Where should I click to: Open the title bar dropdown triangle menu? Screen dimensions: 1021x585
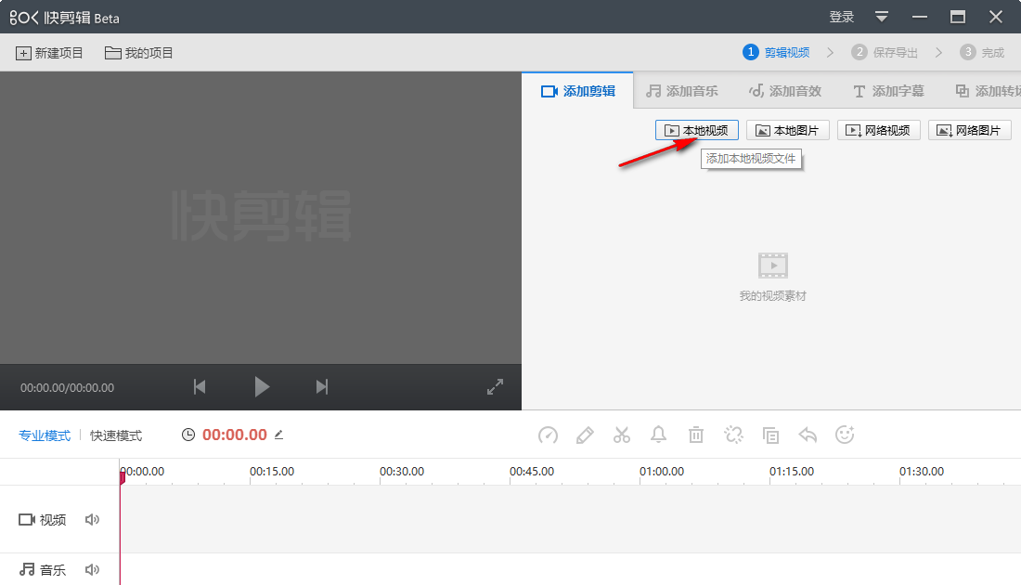coord(882,17)
